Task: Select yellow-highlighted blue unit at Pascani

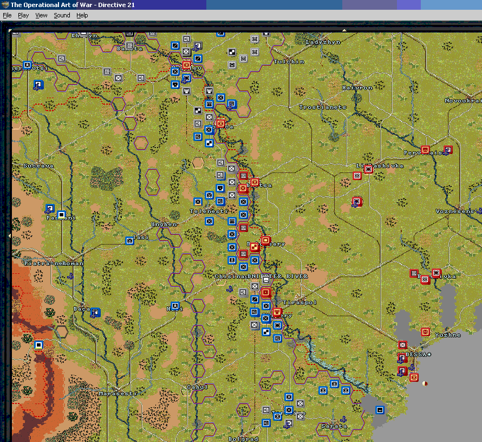Action: coord(62,215)
